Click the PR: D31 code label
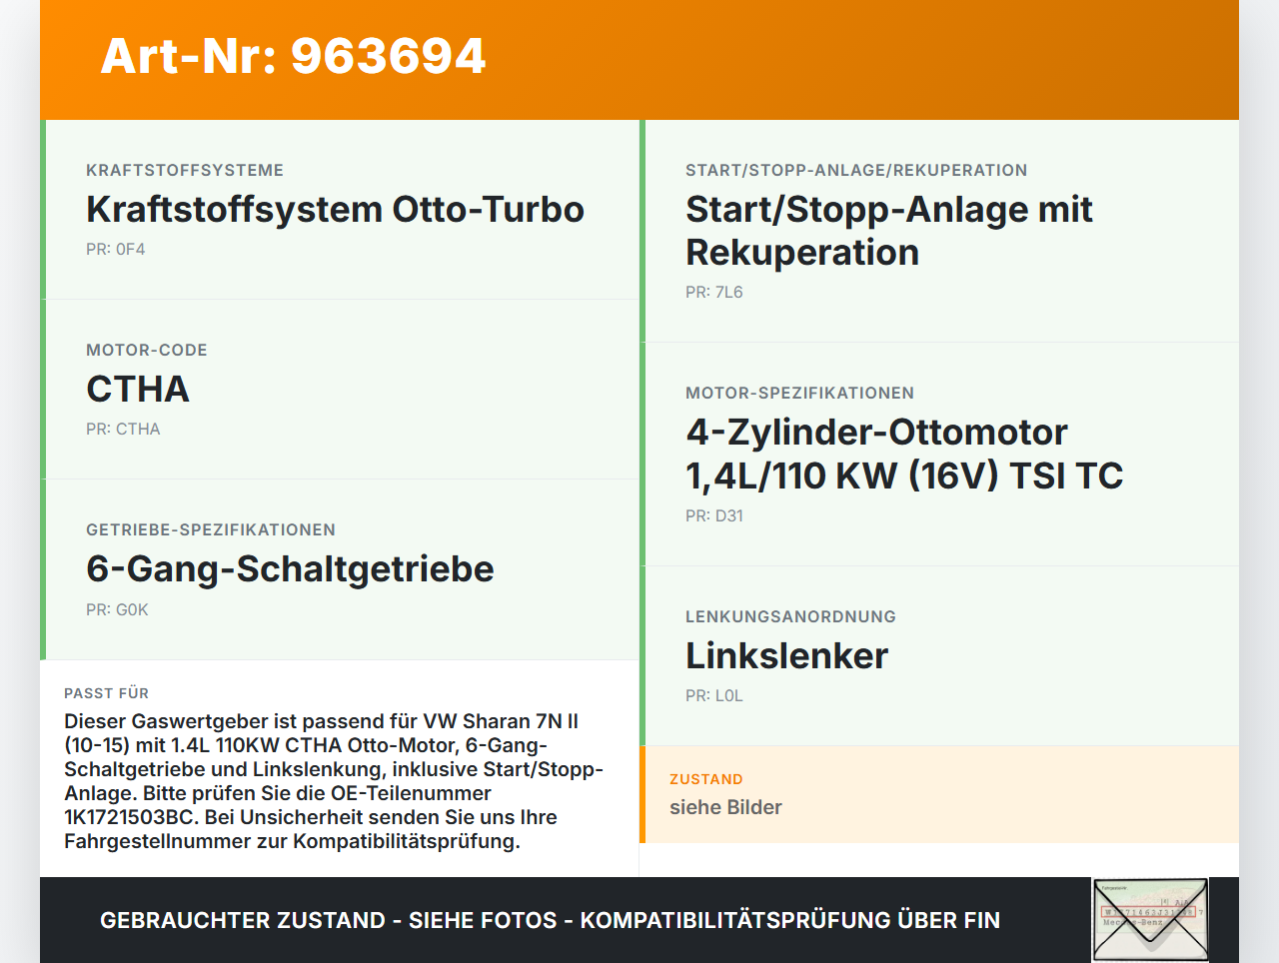 [713, 515]
